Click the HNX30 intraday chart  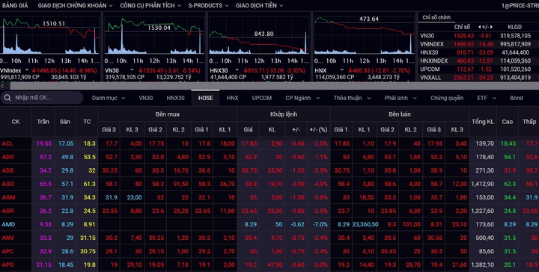coord(259,36)
